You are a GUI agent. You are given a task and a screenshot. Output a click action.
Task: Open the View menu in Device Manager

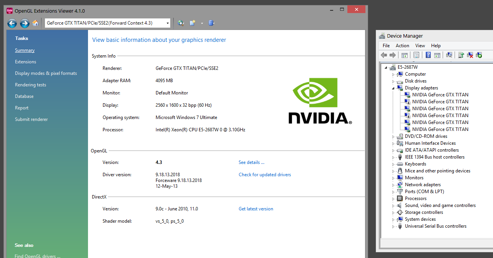[x=420, y=46]
